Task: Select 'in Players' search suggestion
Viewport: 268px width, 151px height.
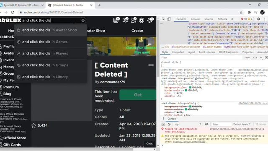Action: pos(51,53)
